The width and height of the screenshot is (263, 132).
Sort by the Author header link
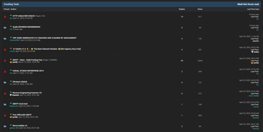(x=14, y=9)
